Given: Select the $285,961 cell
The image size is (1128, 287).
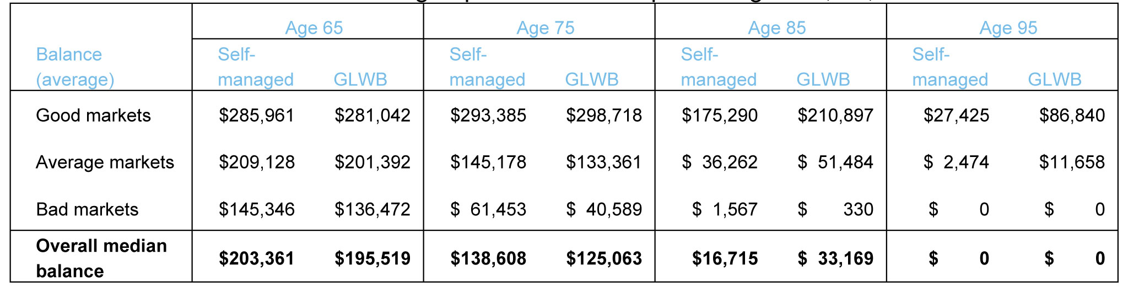Looking at the screenshot, I should (x=256, y=115).
